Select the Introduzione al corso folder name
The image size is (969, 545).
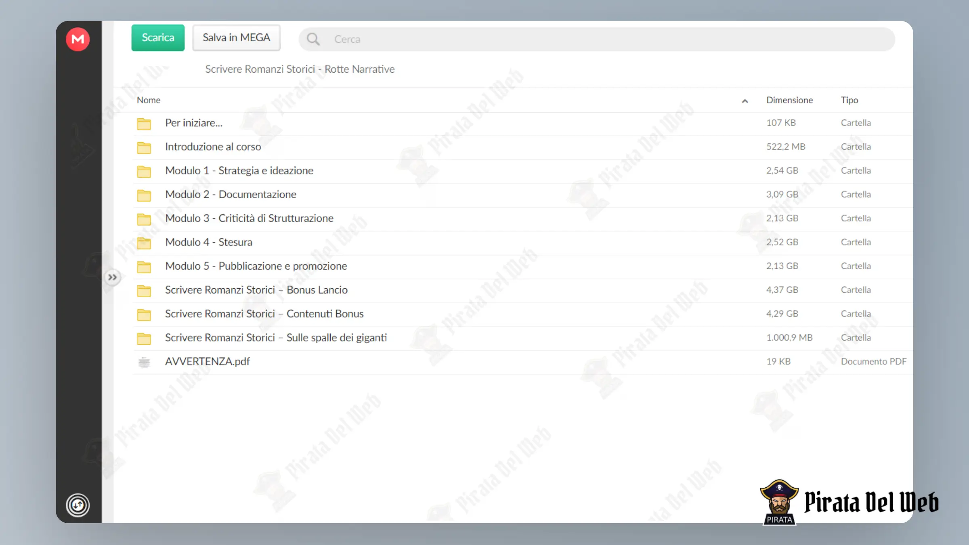point(213,147)
